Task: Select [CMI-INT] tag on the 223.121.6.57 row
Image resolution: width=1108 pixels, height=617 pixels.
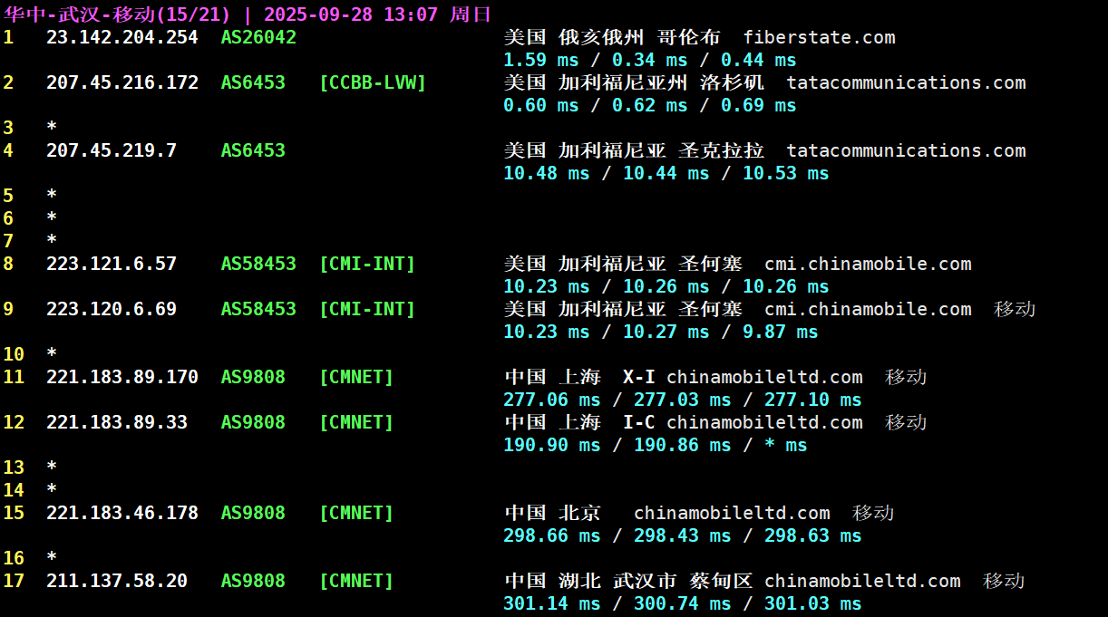Action: pyautogui.click(x=367, y=264)
